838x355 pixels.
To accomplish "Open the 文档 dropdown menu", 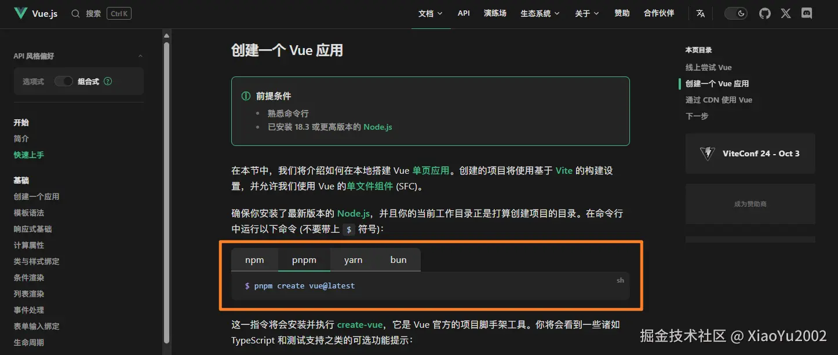I will coord(431,13).
